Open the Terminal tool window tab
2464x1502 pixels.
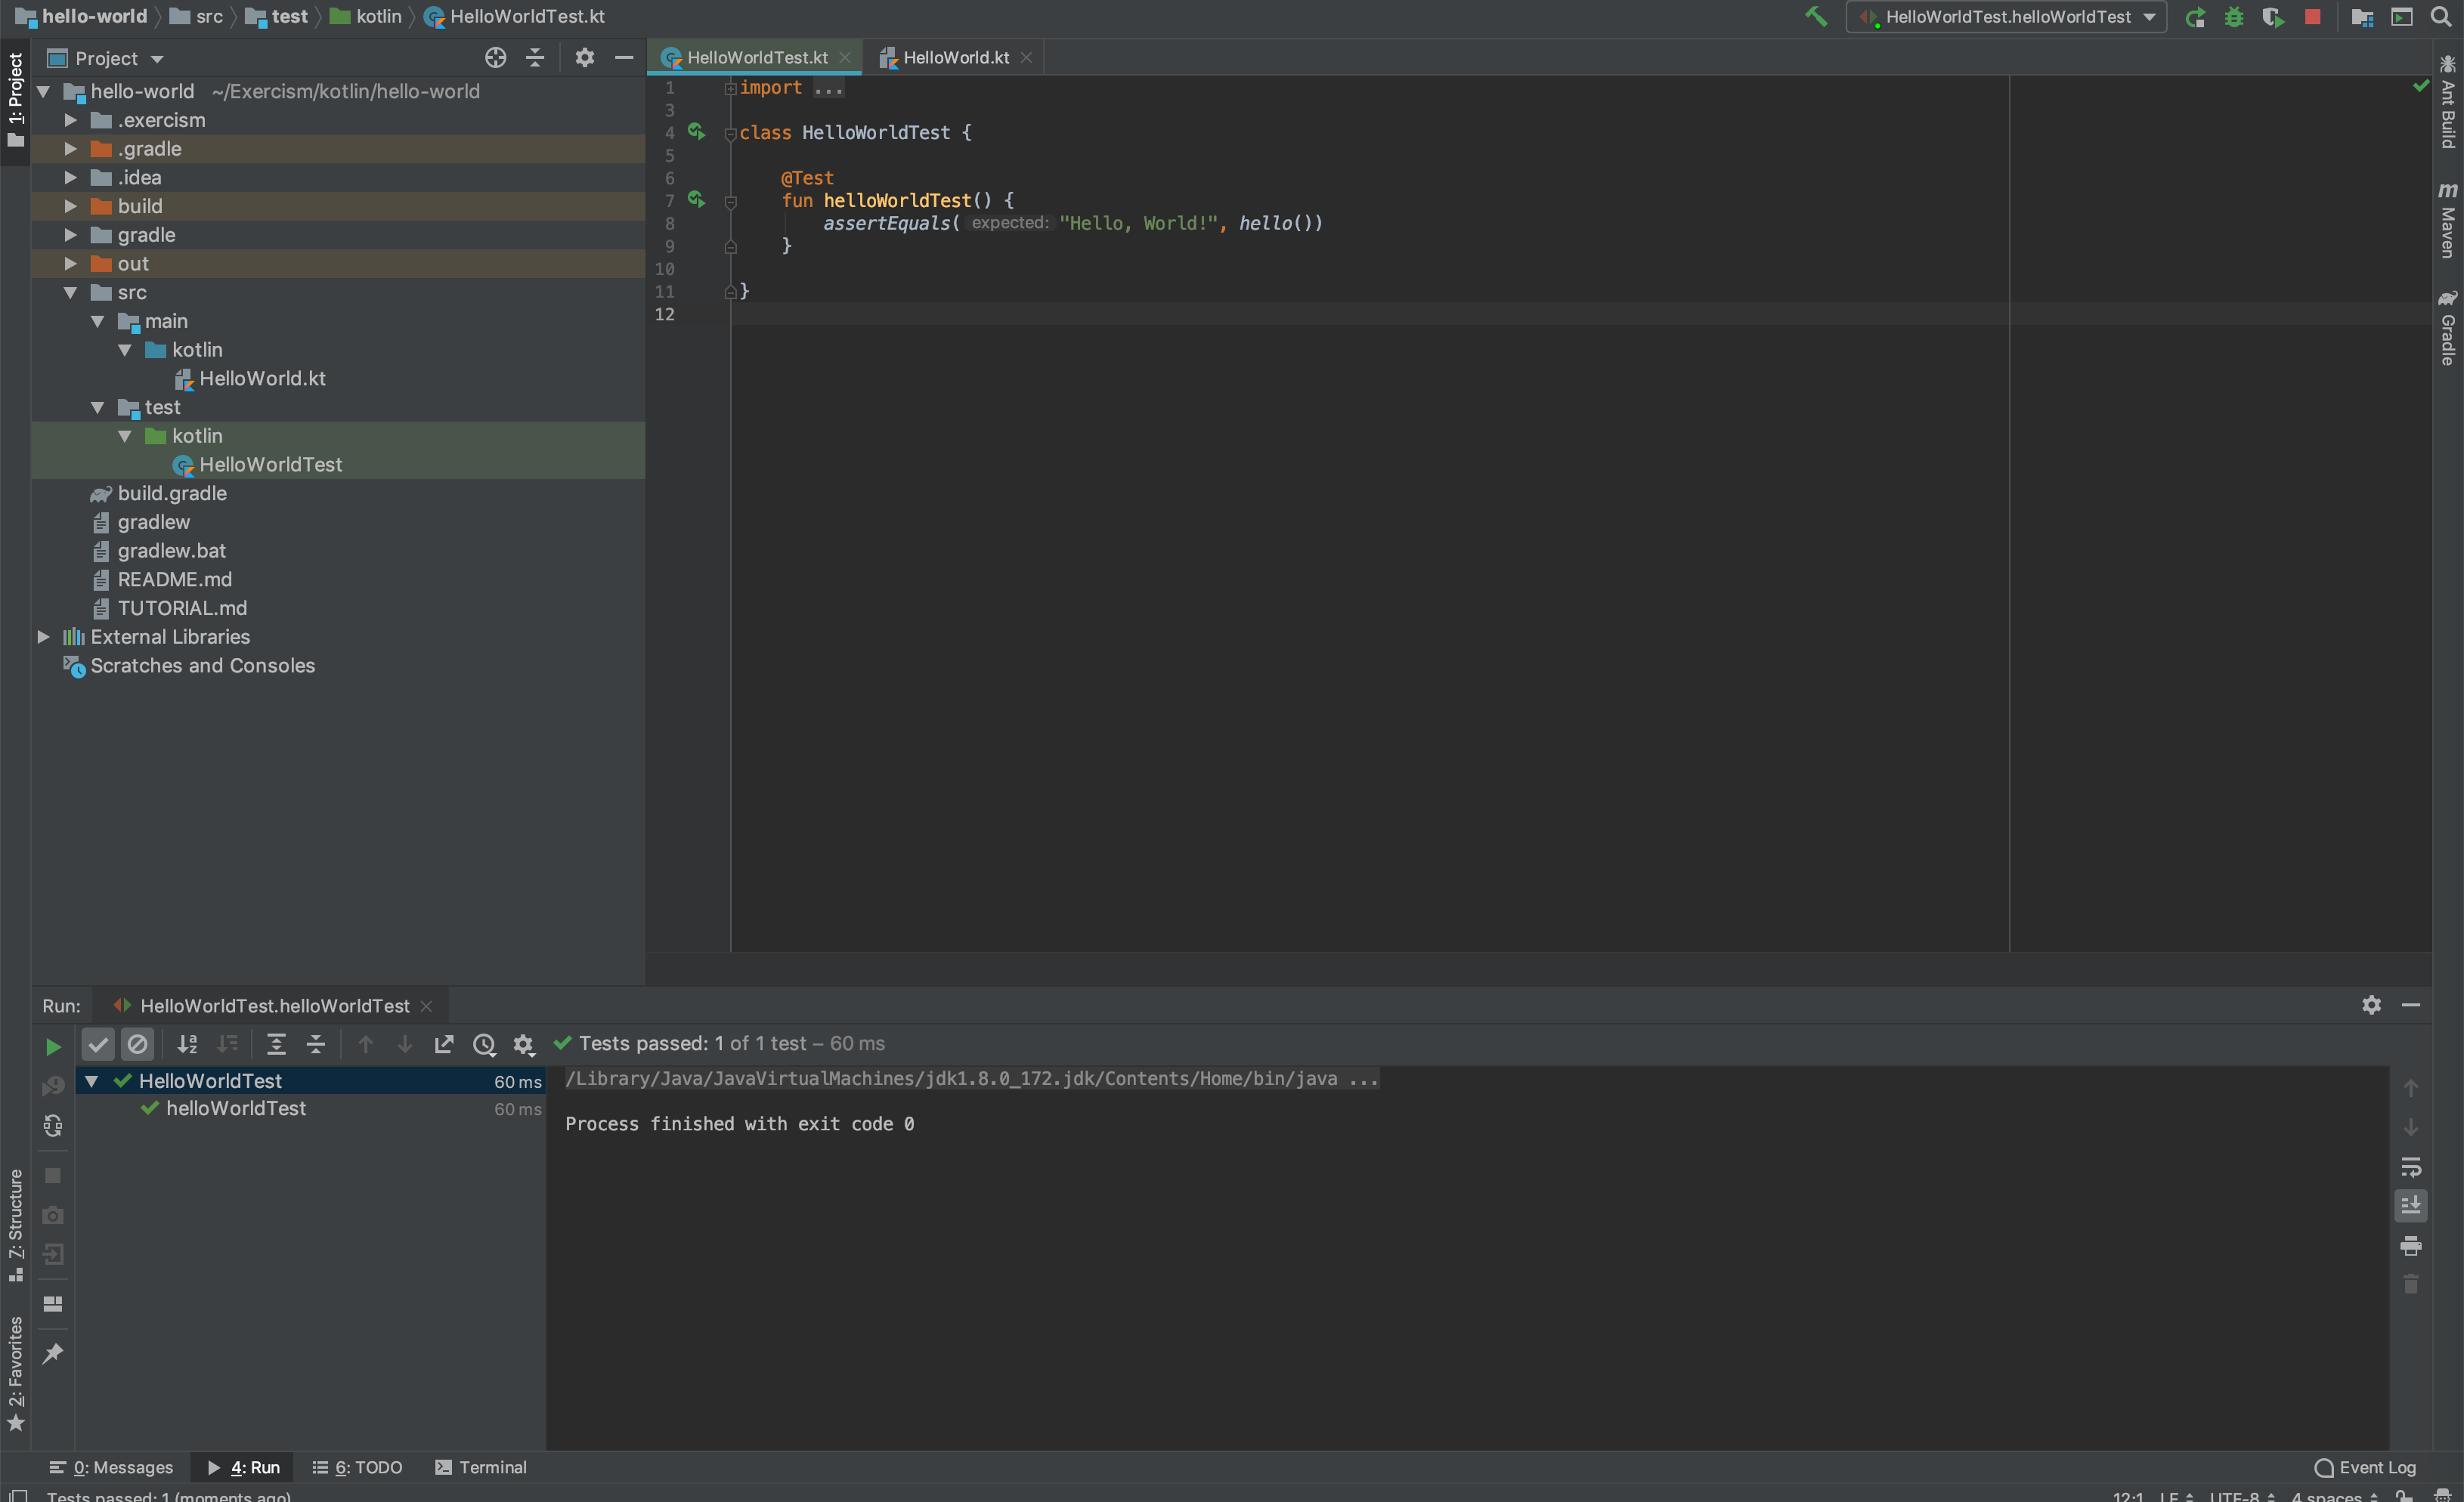(481, 1467)
